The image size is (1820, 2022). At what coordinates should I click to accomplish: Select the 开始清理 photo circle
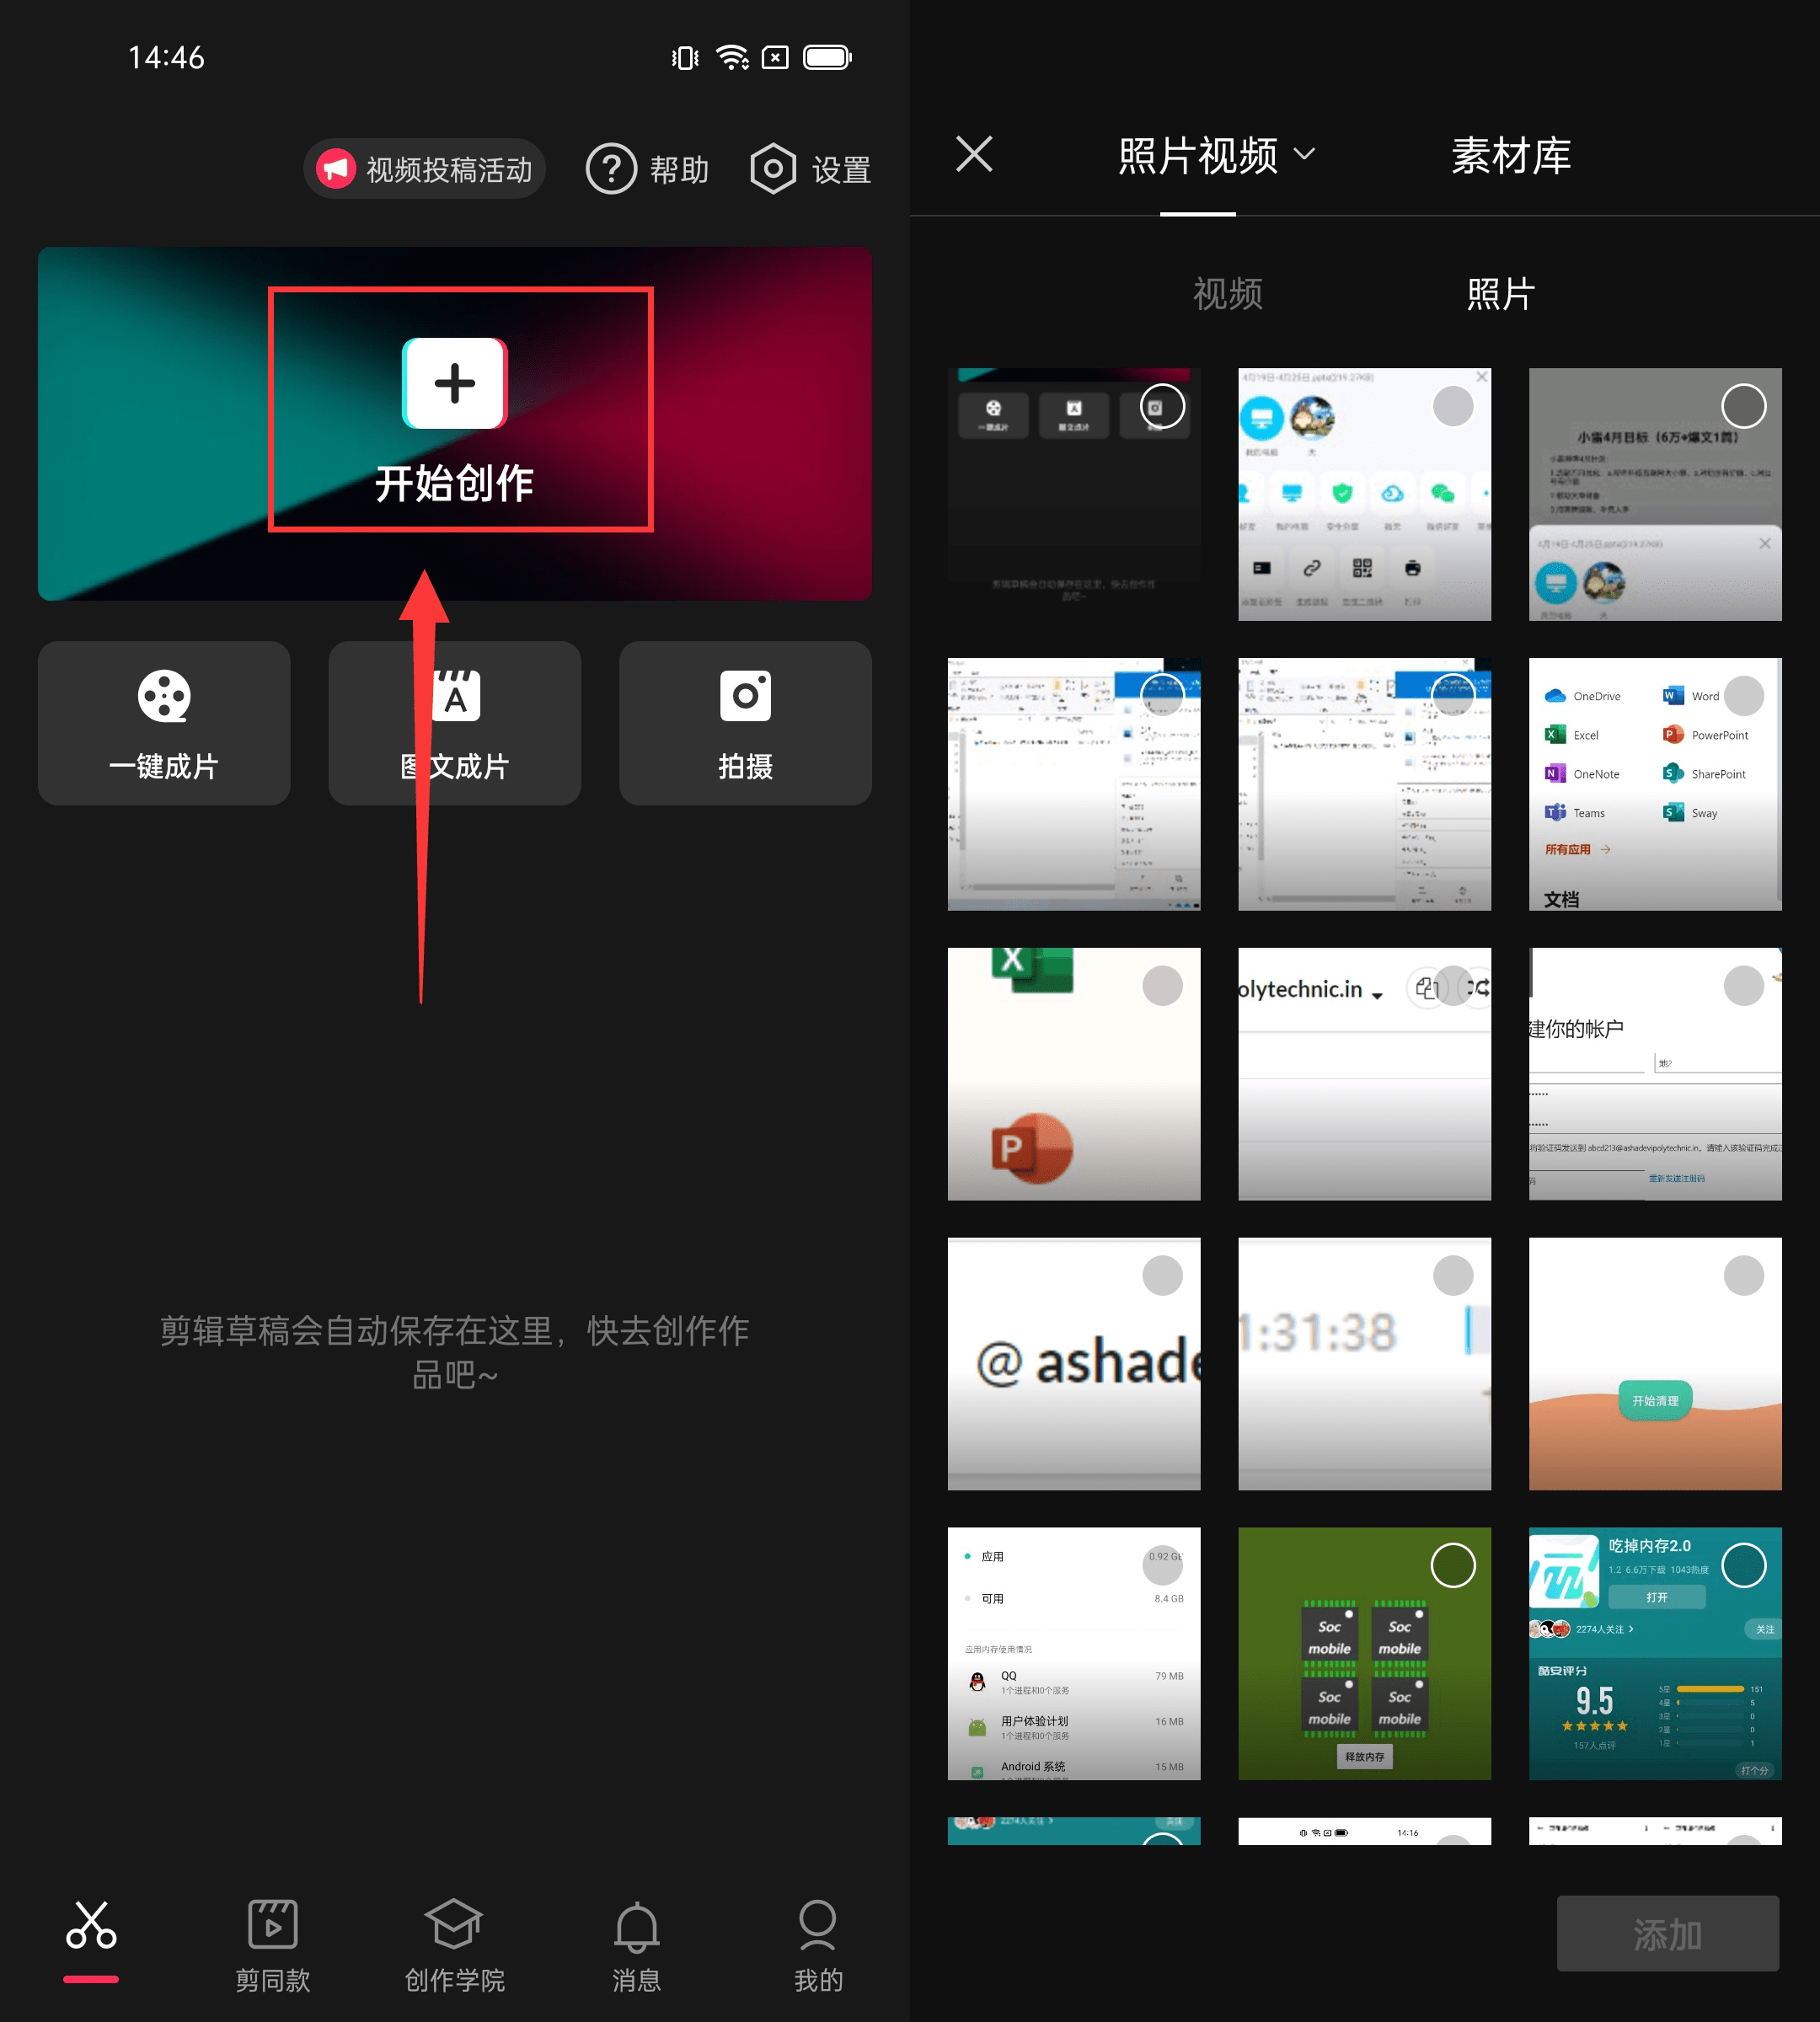1743,1276
